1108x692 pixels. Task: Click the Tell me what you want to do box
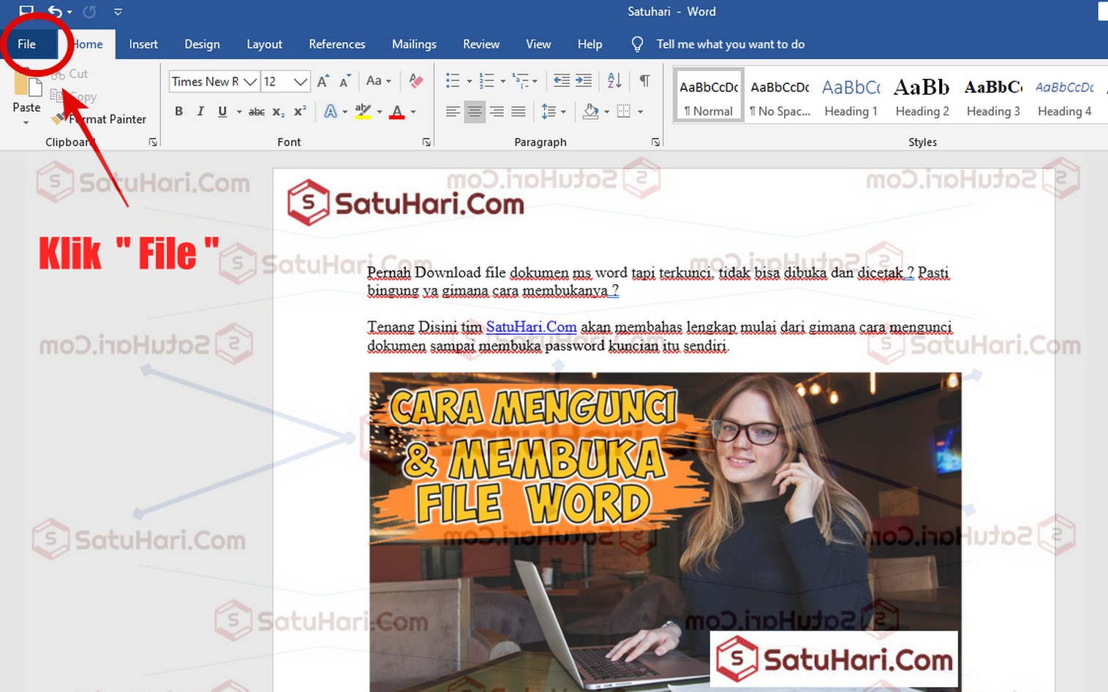pyautogui.click(x=718, y=44)
